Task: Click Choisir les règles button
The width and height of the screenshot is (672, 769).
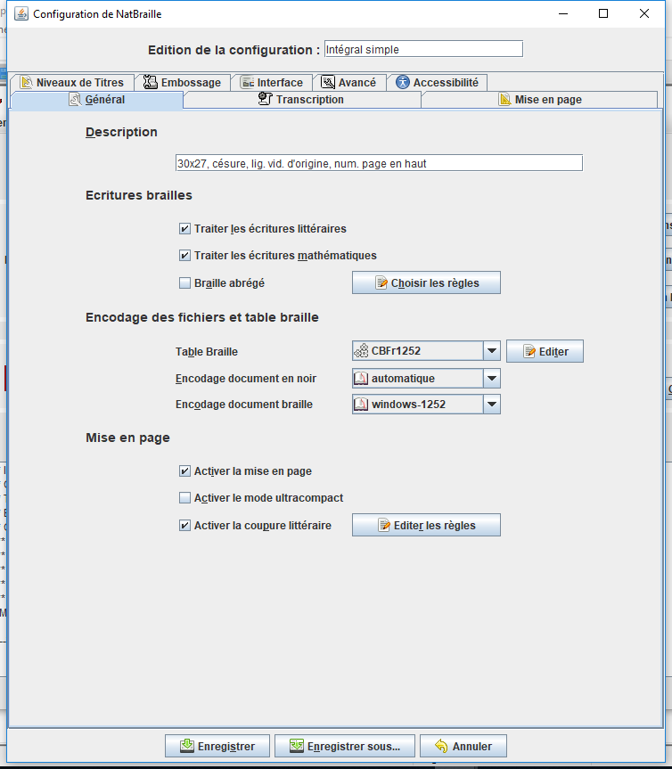Action: [x=426, y=283]
